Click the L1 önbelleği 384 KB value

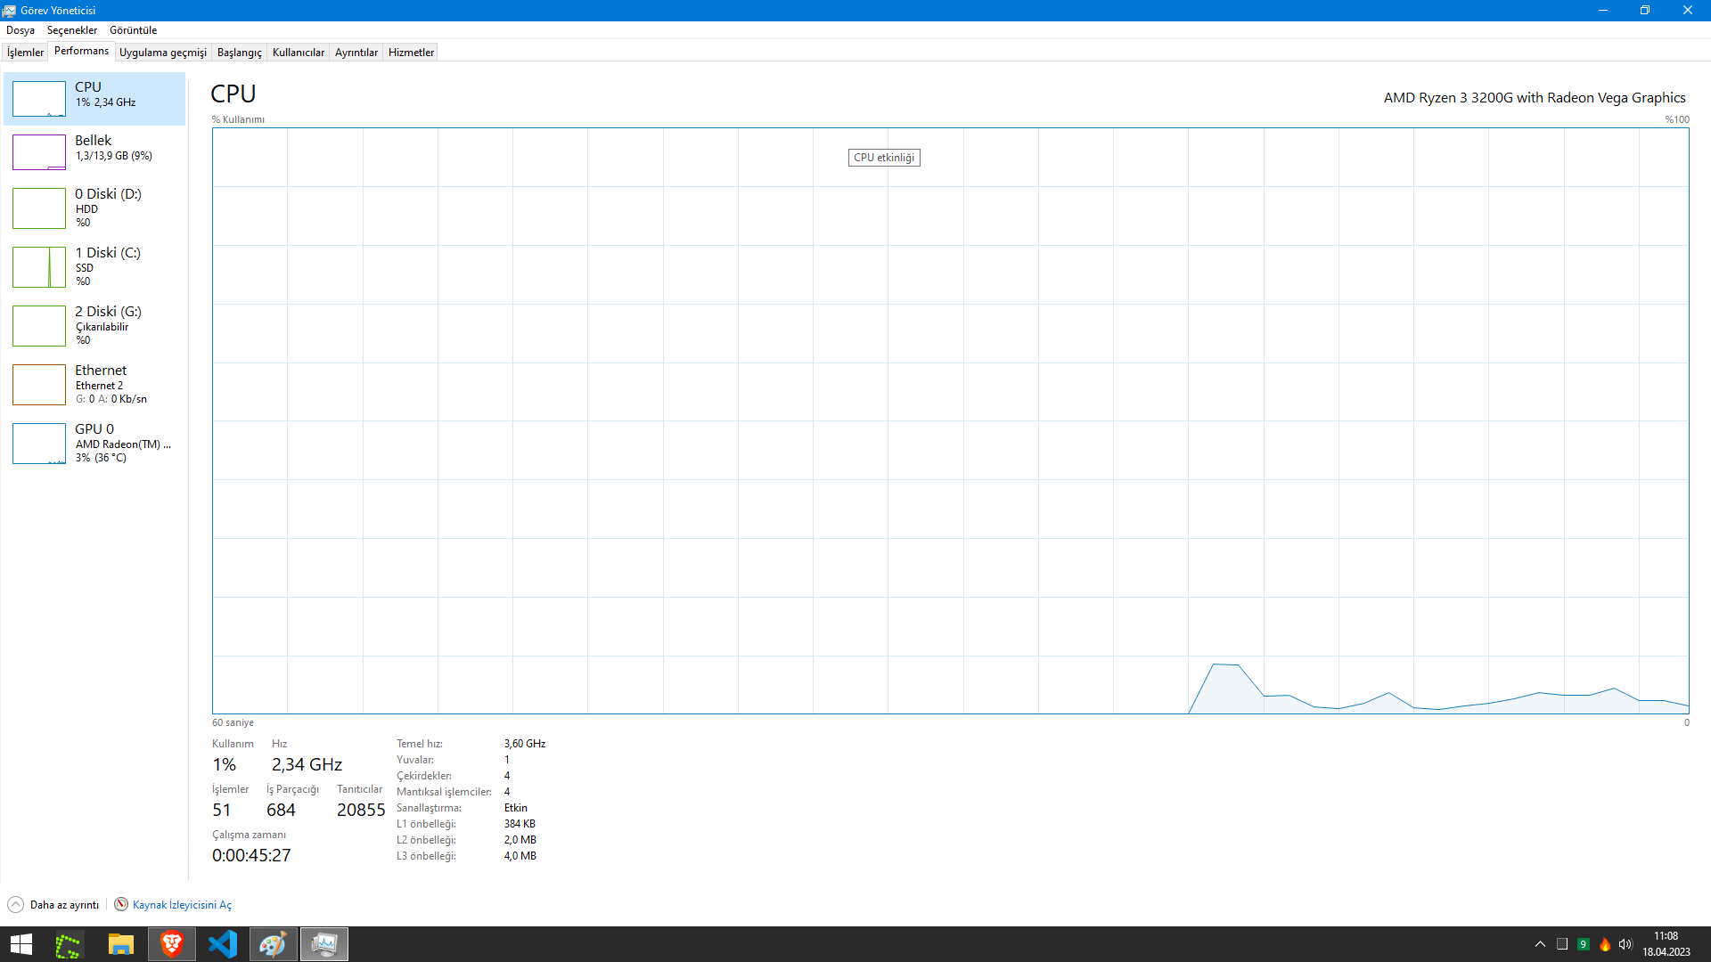520,824
